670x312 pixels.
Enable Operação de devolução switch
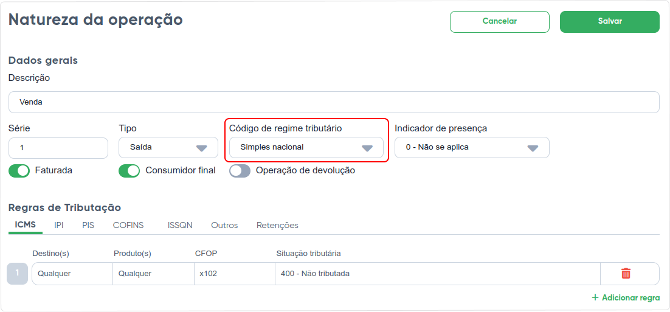240,170
